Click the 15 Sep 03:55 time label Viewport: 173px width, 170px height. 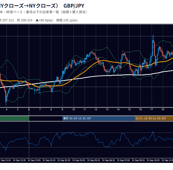[79, 160]
